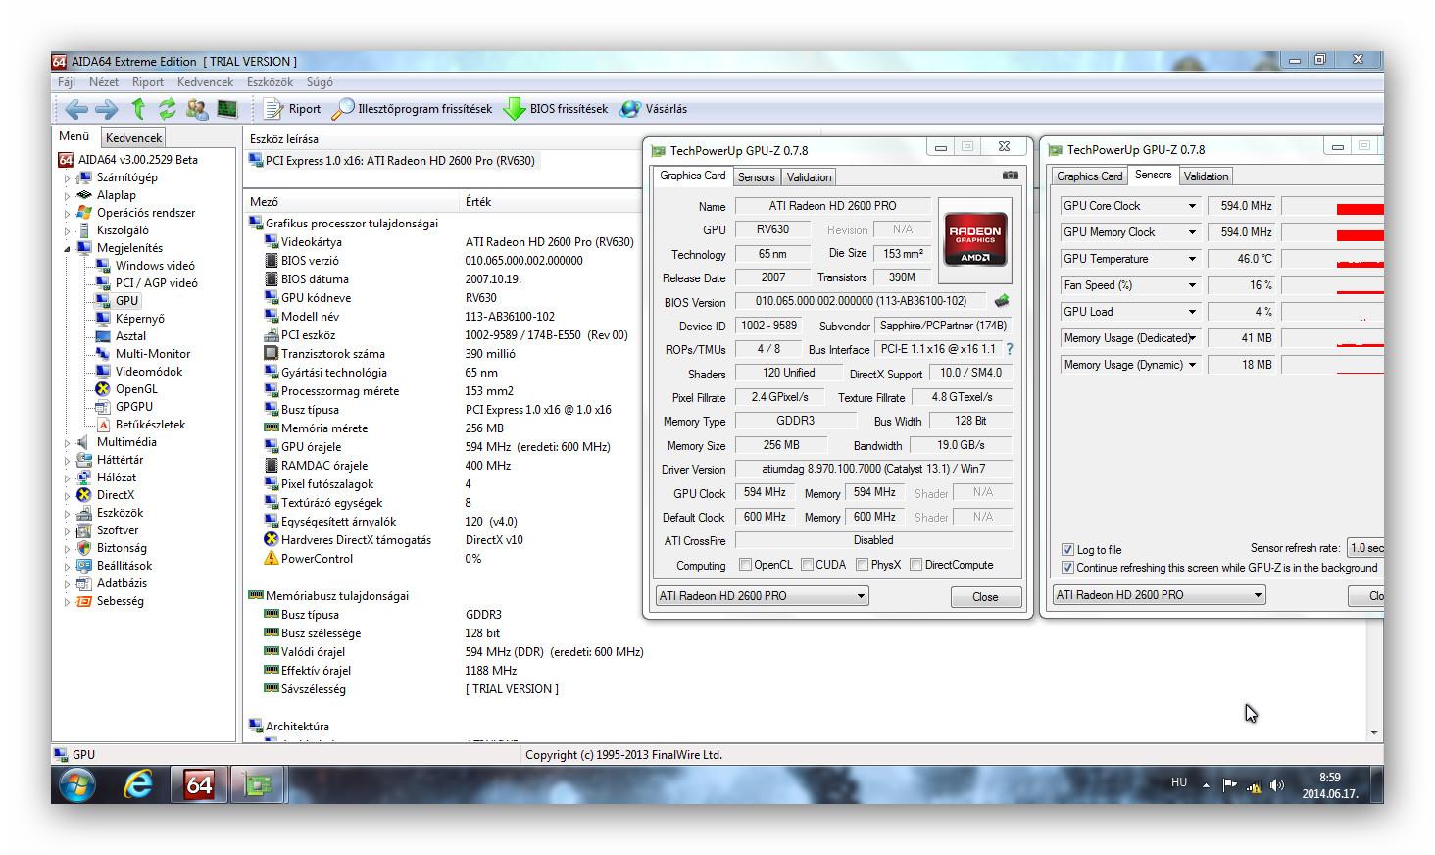Click Illesztőprogram frissítések button

tap(413, 109)
